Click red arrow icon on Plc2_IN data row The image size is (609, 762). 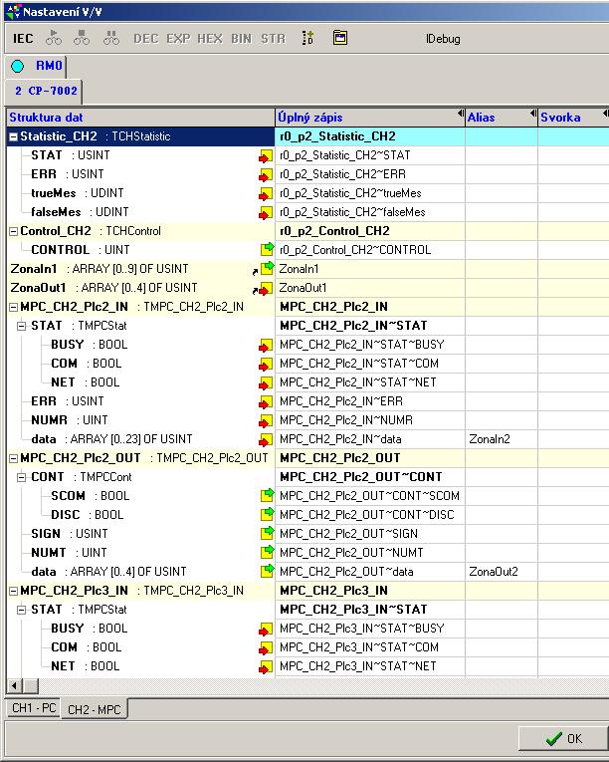point(265,440)
